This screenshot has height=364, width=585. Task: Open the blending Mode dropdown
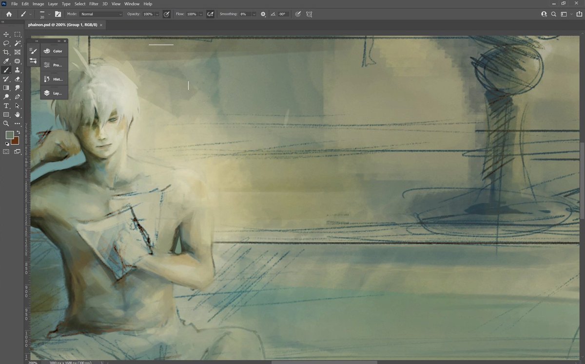(101, 14)
